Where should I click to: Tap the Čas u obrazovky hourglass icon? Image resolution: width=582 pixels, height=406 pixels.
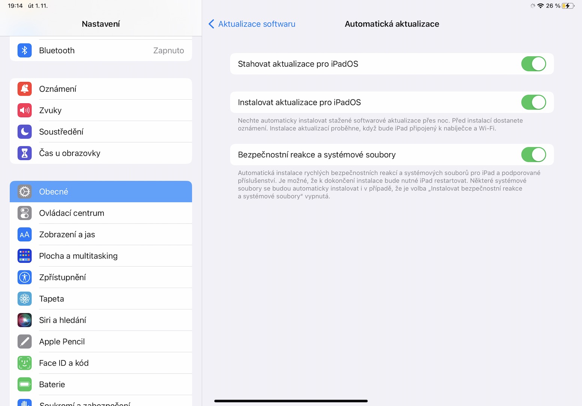[x=24, y=153]
